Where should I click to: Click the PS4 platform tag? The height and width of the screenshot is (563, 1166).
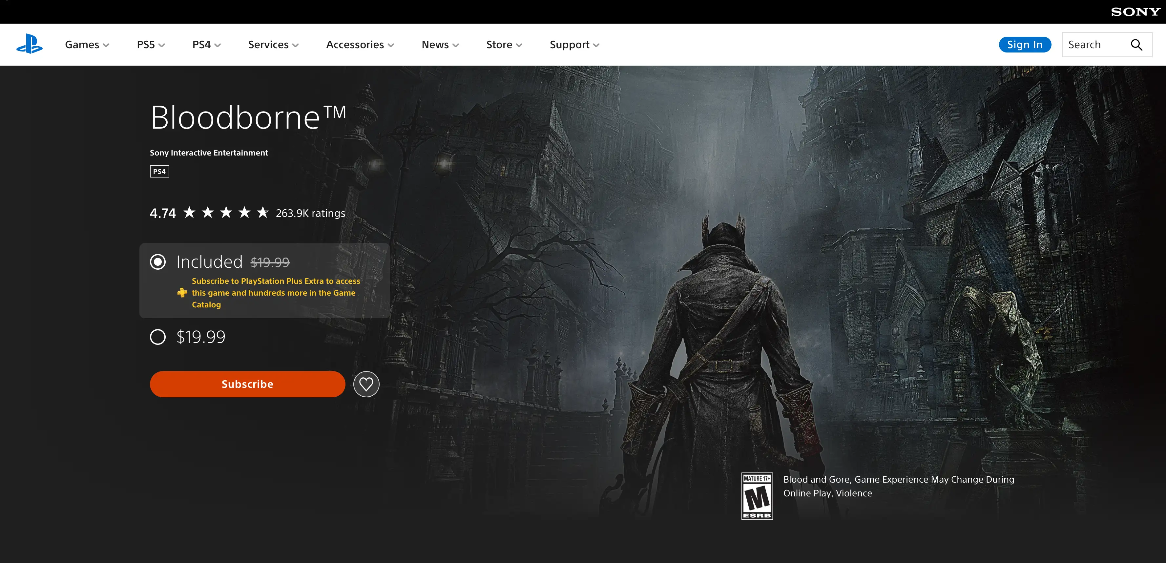pos(159,172)
